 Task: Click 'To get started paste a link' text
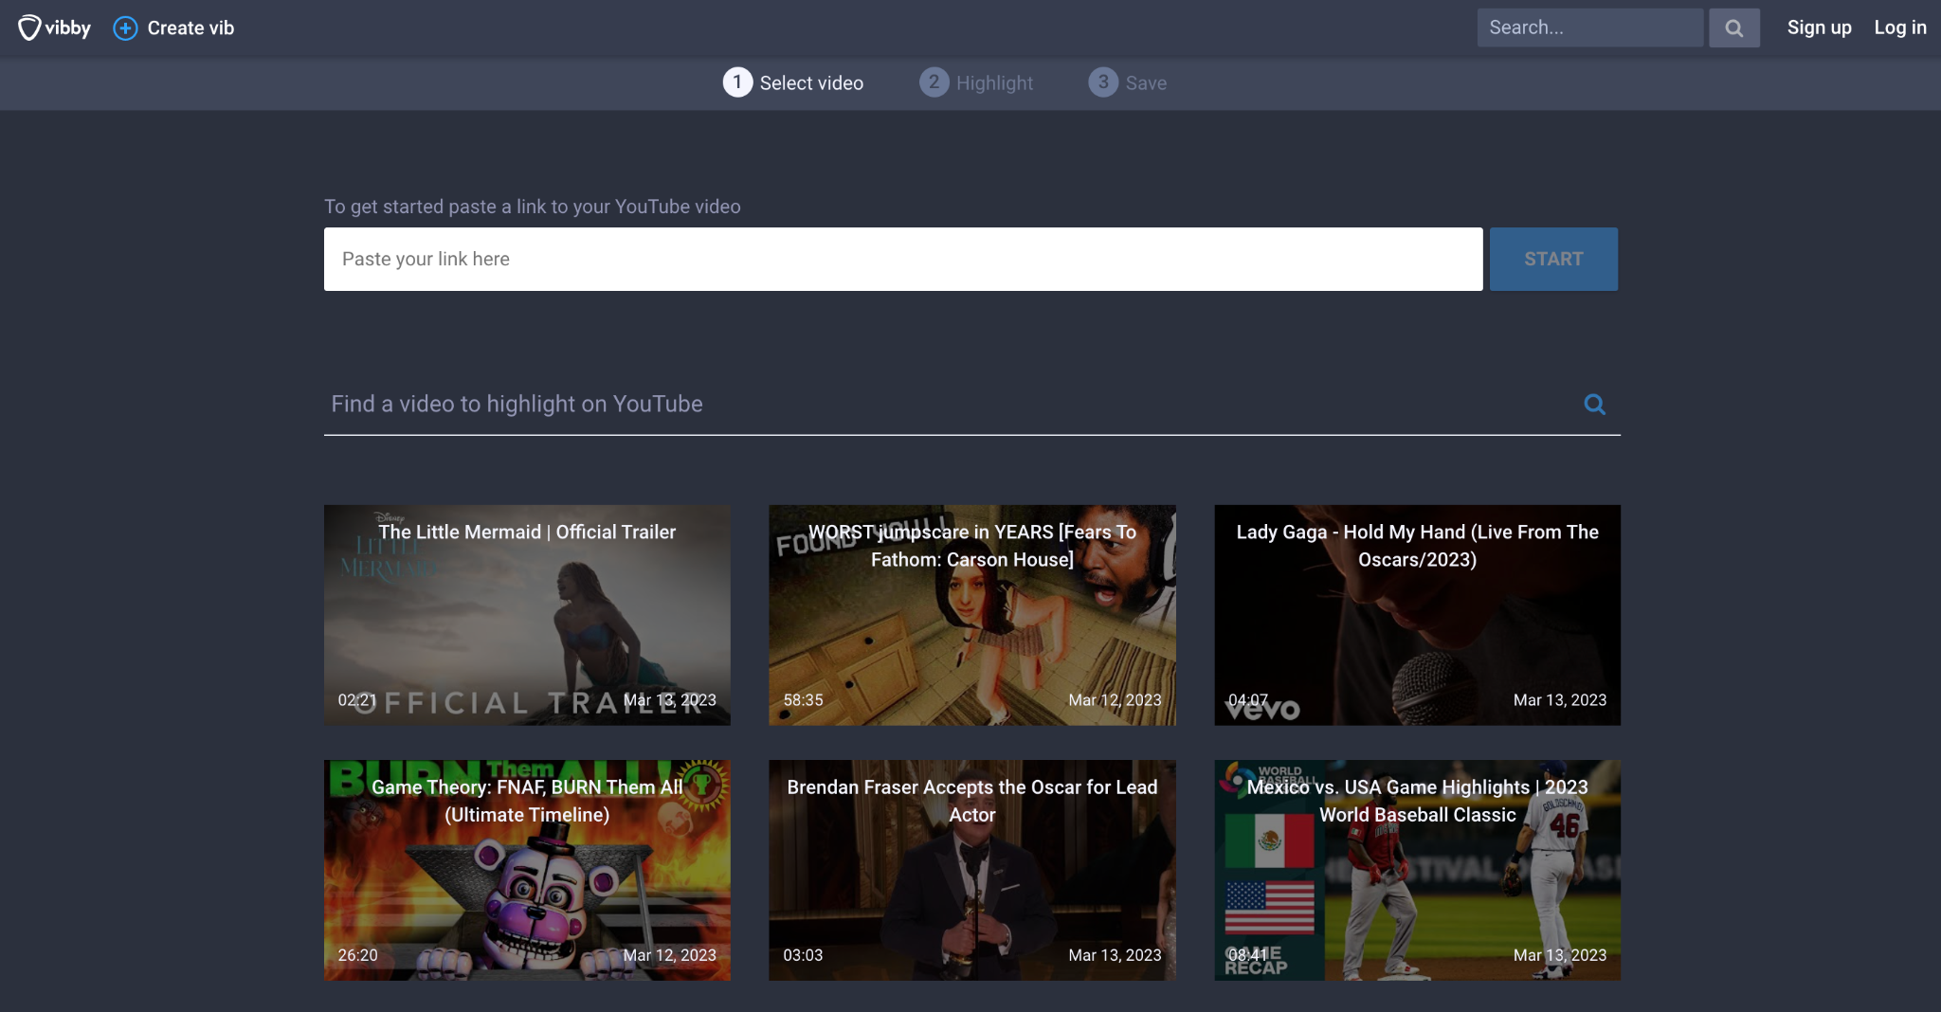click(x=533, y=207)
